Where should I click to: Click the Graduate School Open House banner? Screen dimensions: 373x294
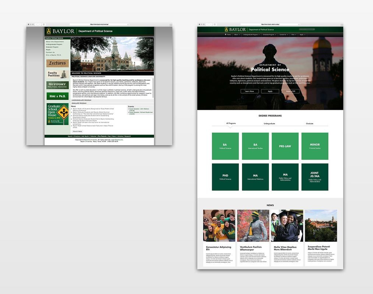tap(57, 114)
